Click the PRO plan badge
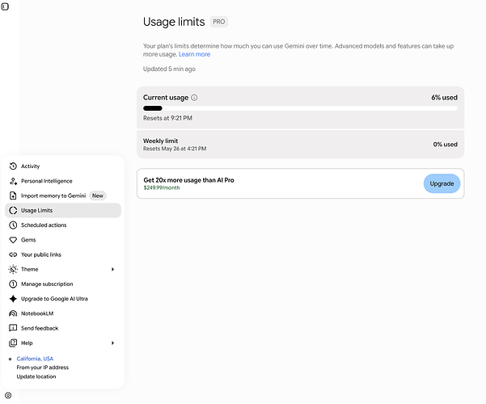This screenshot has width=486, height=404. 219,22
